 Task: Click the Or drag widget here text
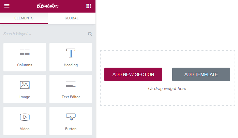coord(167,88)
